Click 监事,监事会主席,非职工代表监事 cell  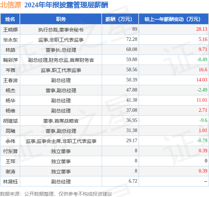(x=61, y=141)
